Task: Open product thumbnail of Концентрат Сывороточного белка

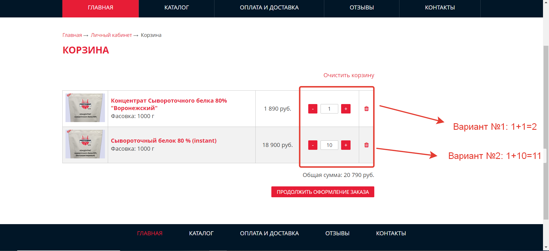Action: click(x=85, y=108)
